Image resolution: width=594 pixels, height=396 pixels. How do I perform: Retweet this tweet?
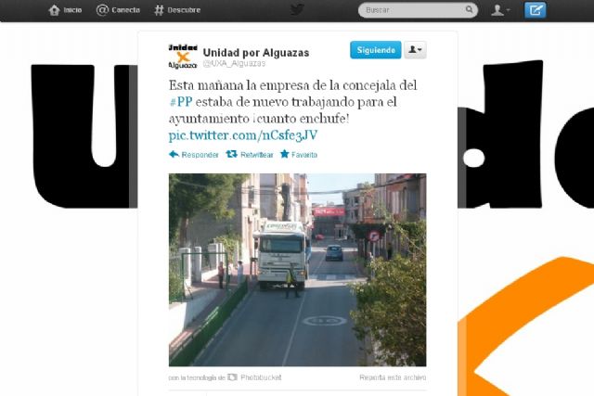(251, 155)
